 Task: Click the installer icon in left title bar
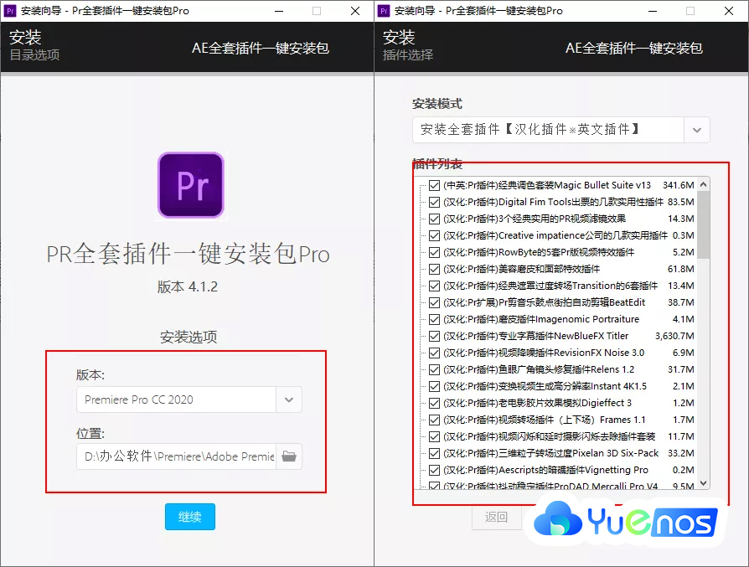[11, 11]
